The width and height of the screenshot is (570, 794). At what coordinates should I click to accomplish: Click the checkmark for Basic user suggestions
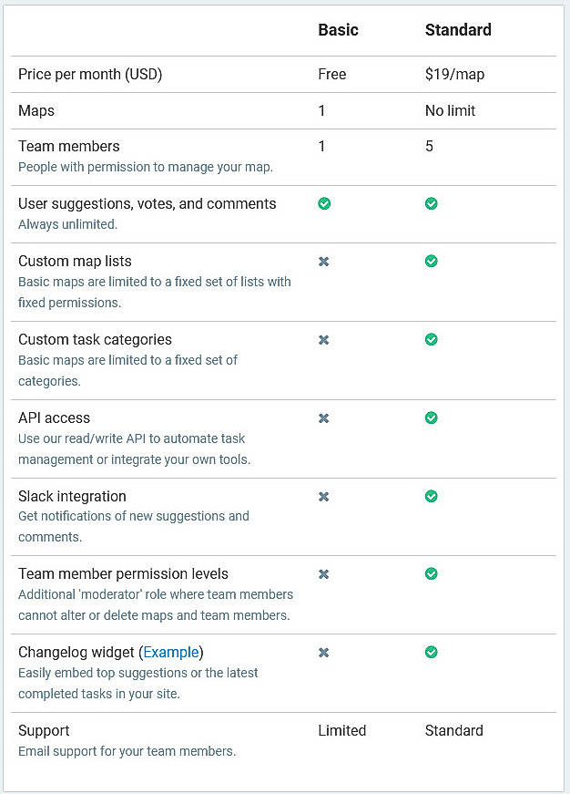[x=323, y=203]
